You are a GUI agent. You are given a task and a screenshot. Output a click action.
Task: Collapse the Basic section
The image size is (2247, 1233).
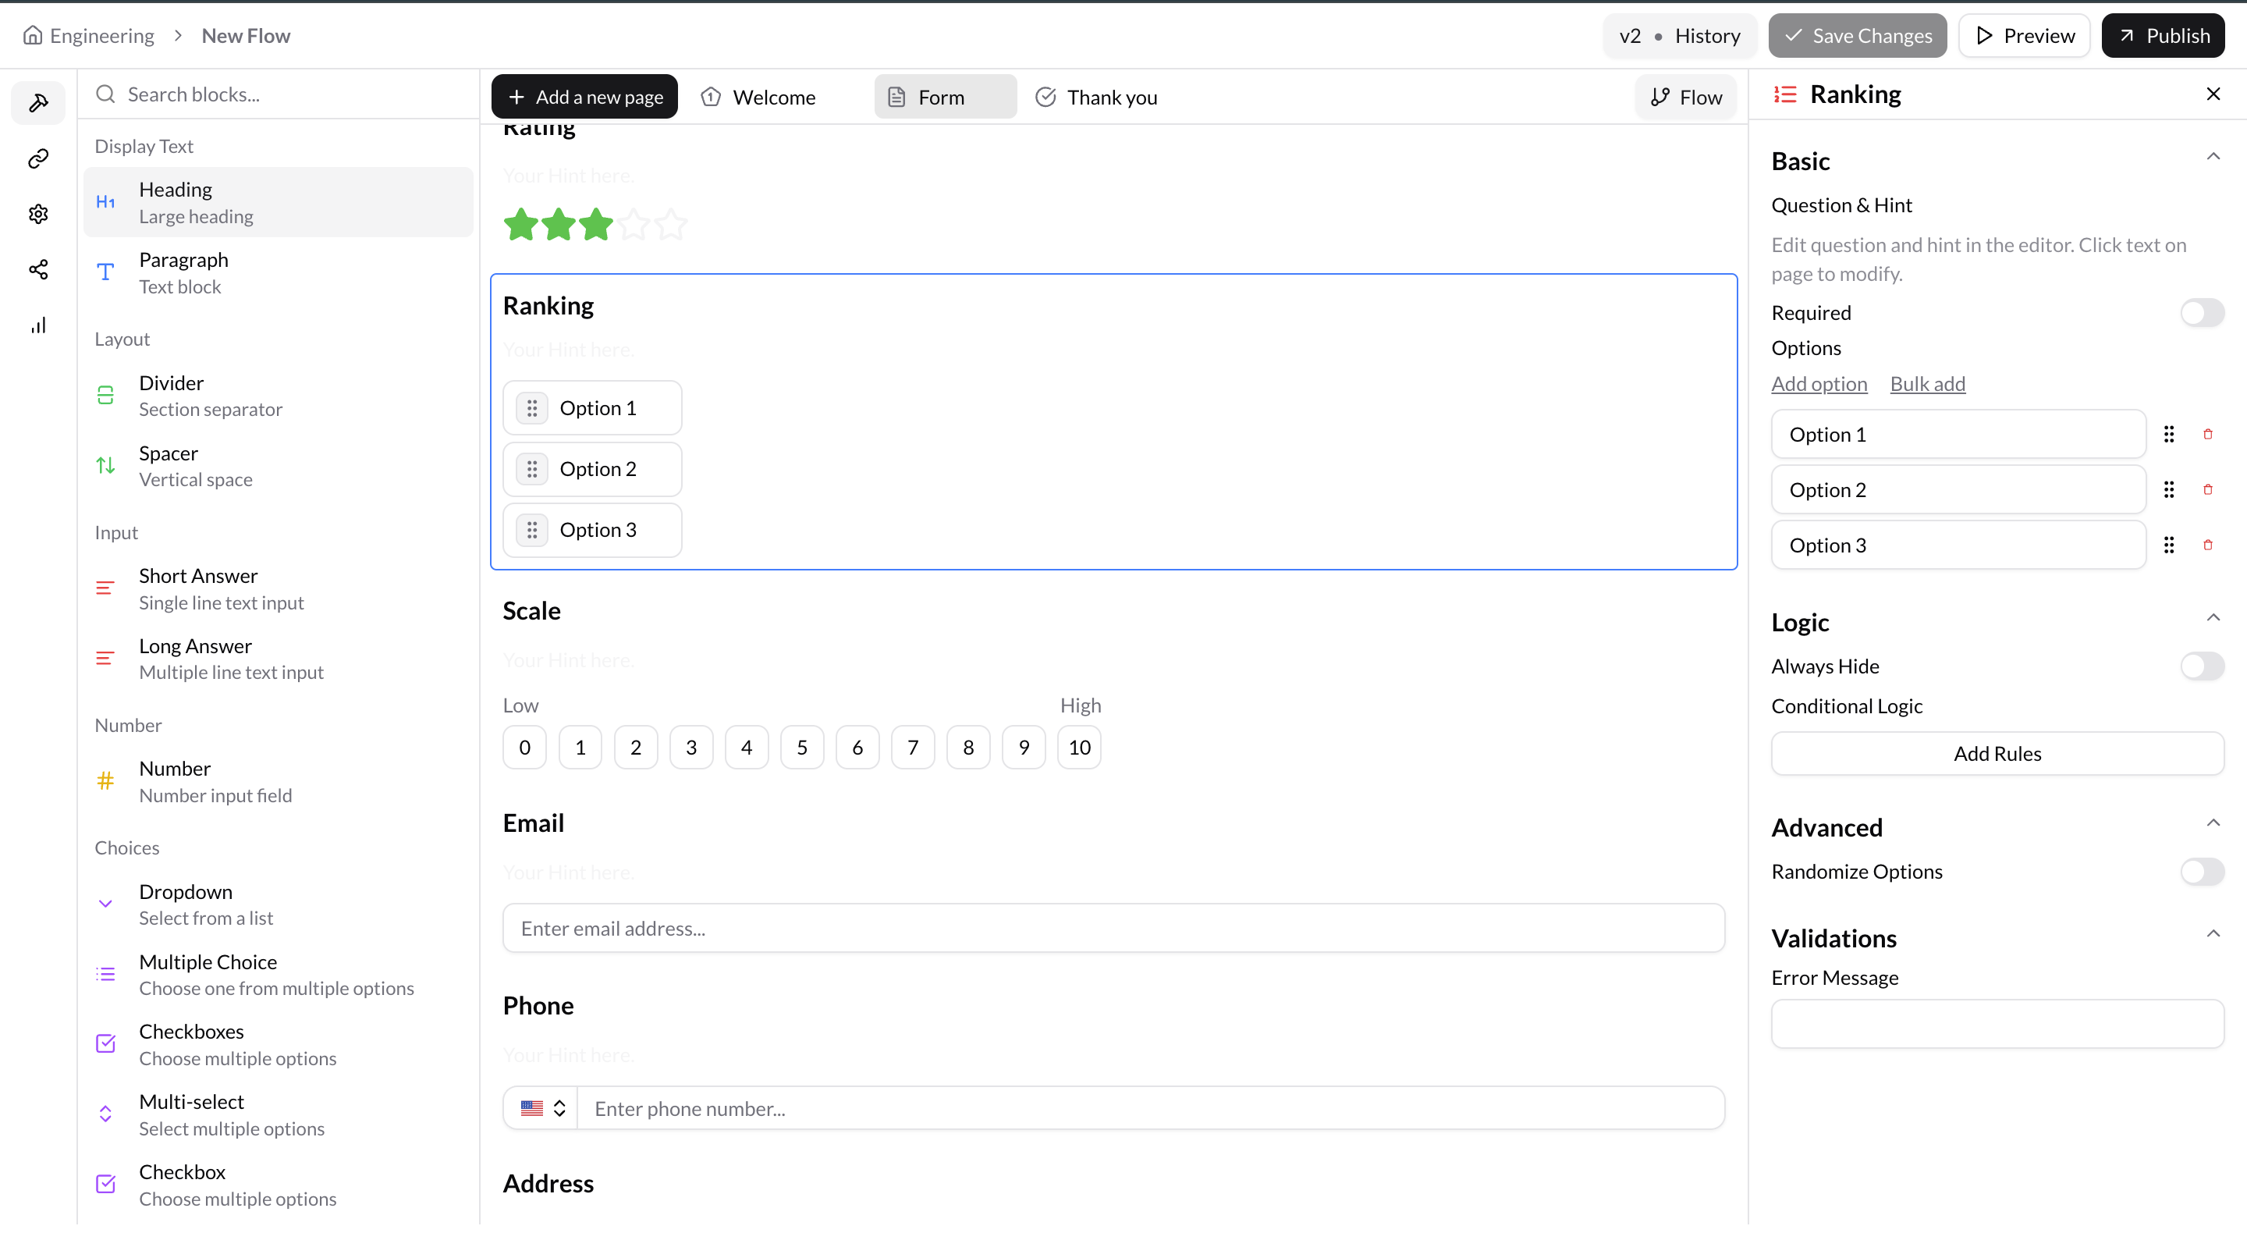[x=2213, y=156]
